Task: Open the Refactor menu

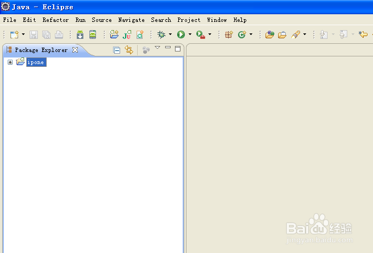Action: pos(55,20)
